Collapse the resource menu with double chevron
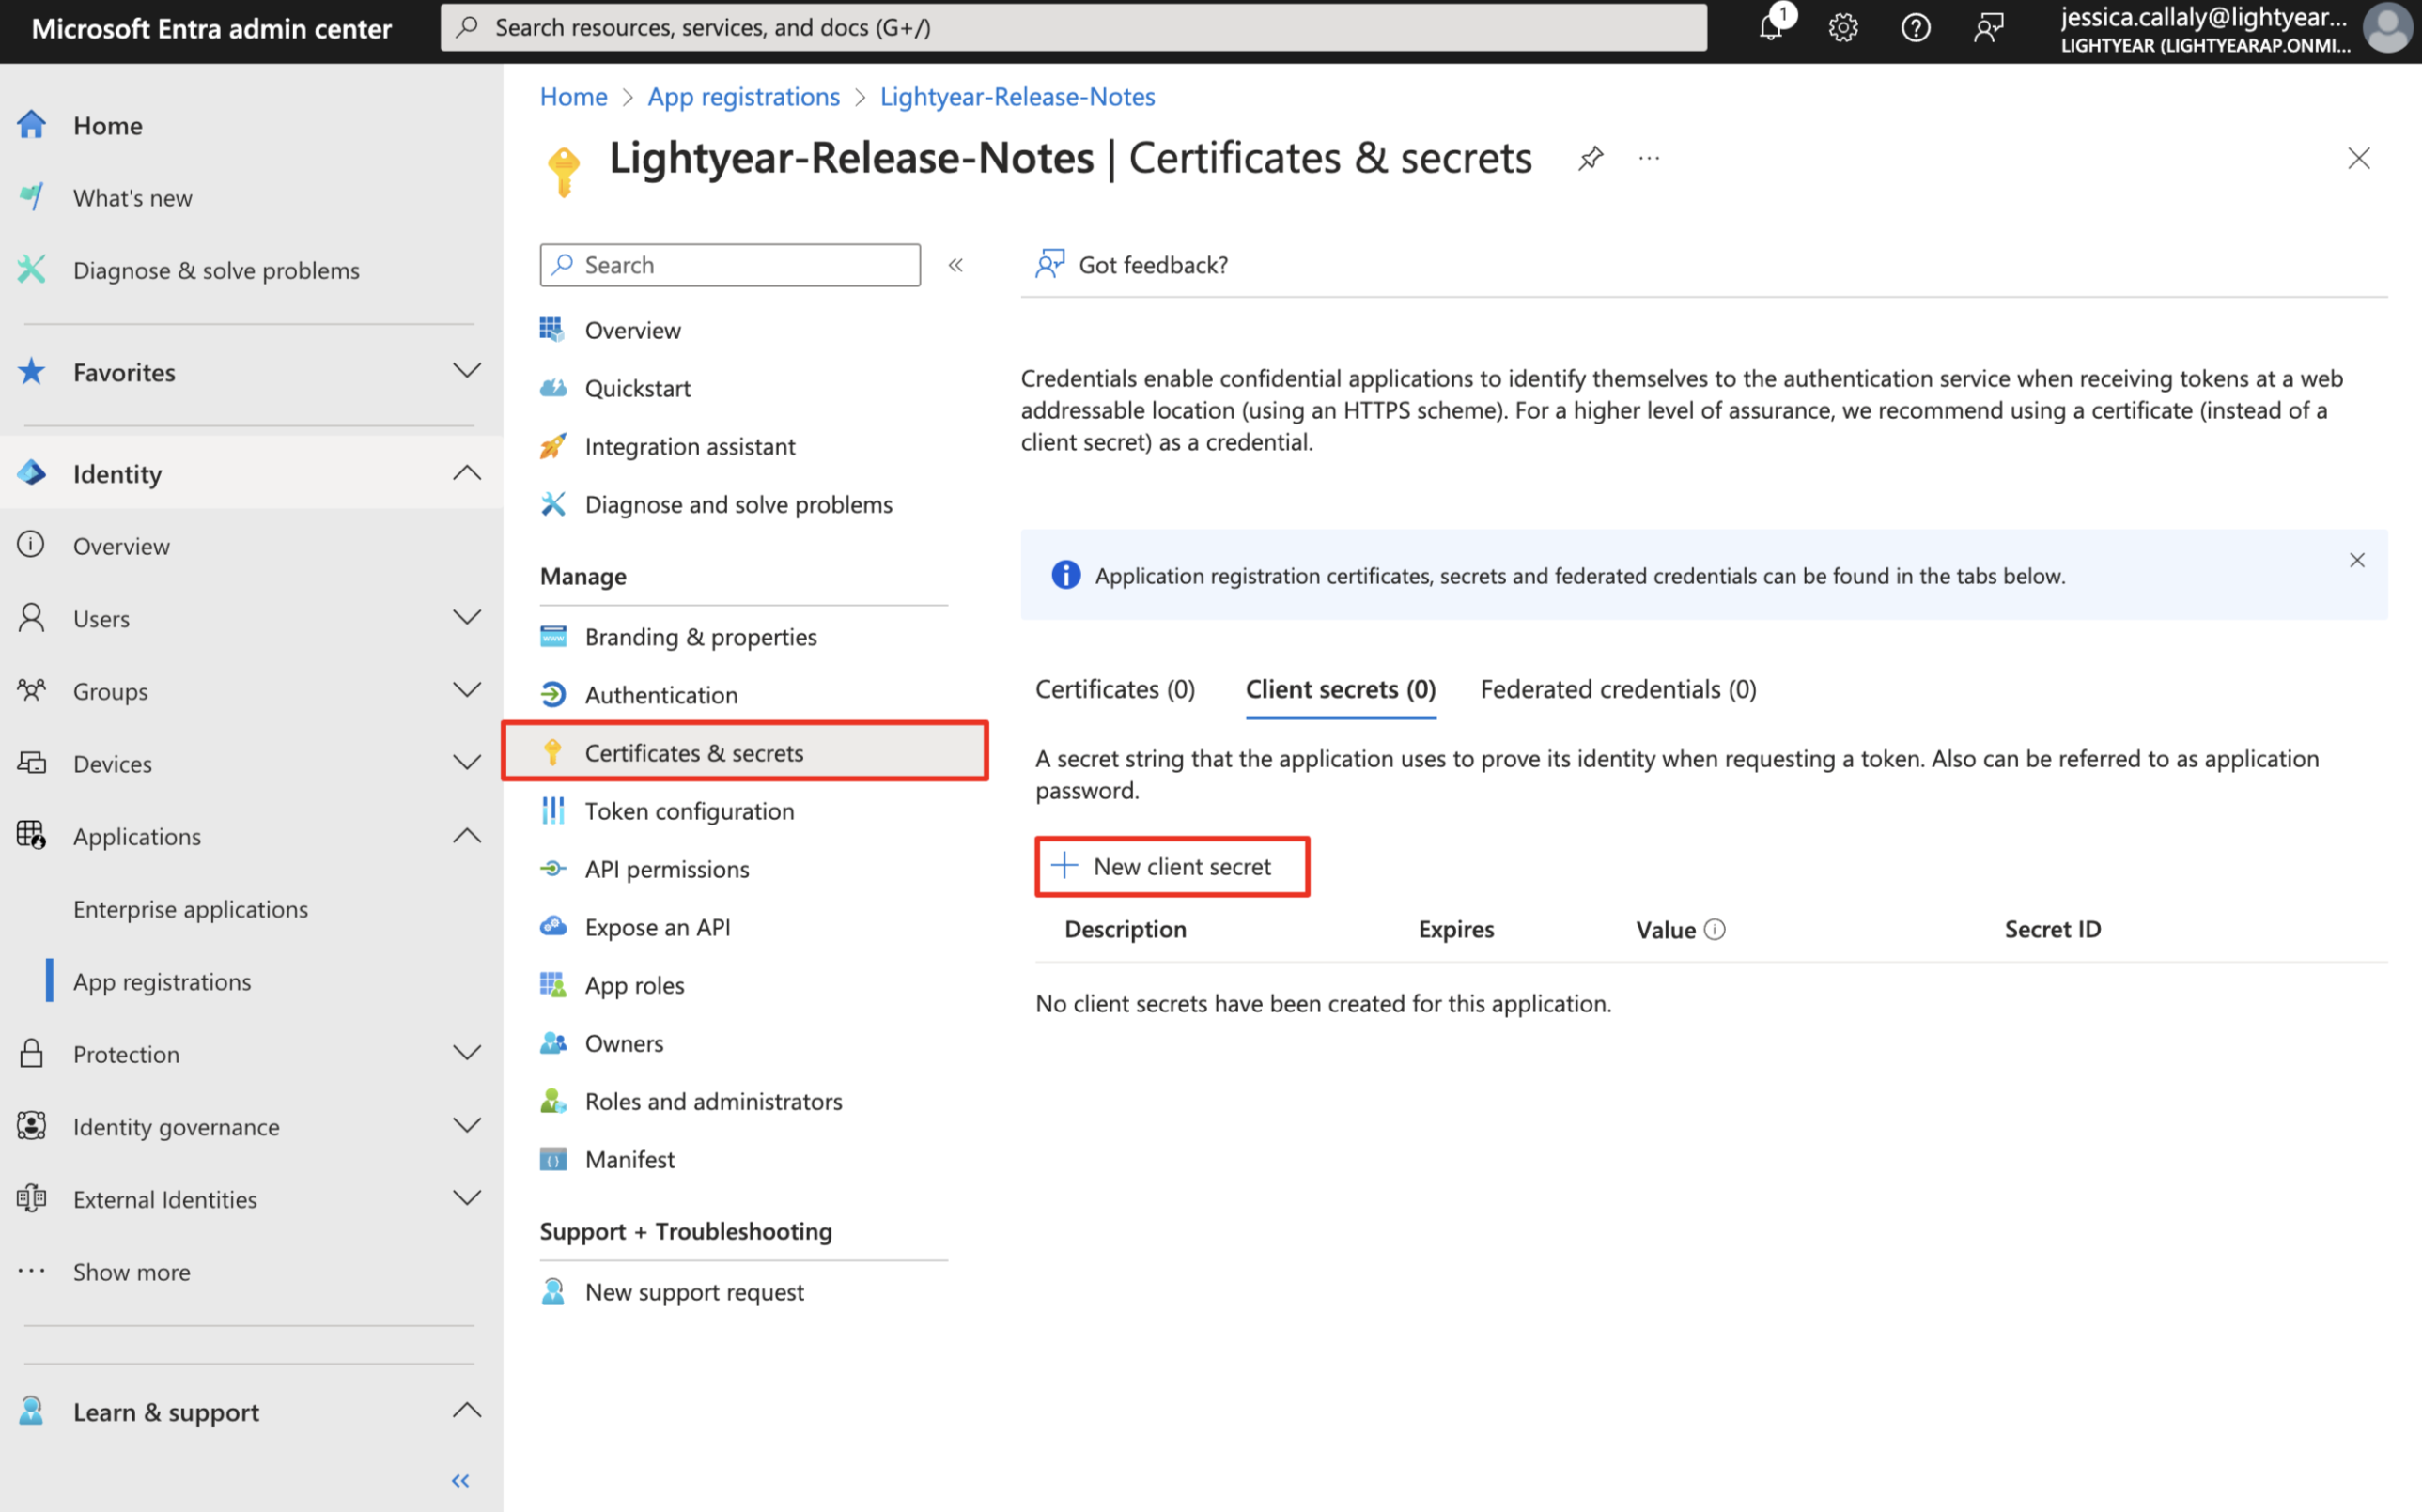Screen dimensions: 2422x1512 point(955,265)
